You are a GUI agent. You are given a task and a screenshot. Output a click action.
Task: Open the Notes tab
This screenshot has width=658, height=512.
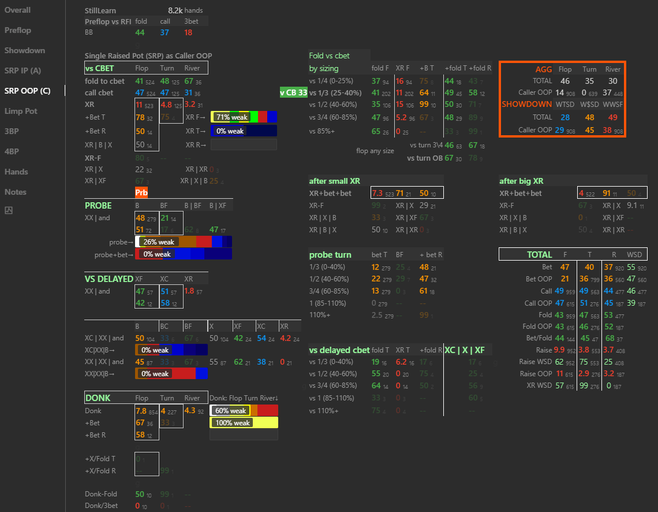click(x=15, y=191)
